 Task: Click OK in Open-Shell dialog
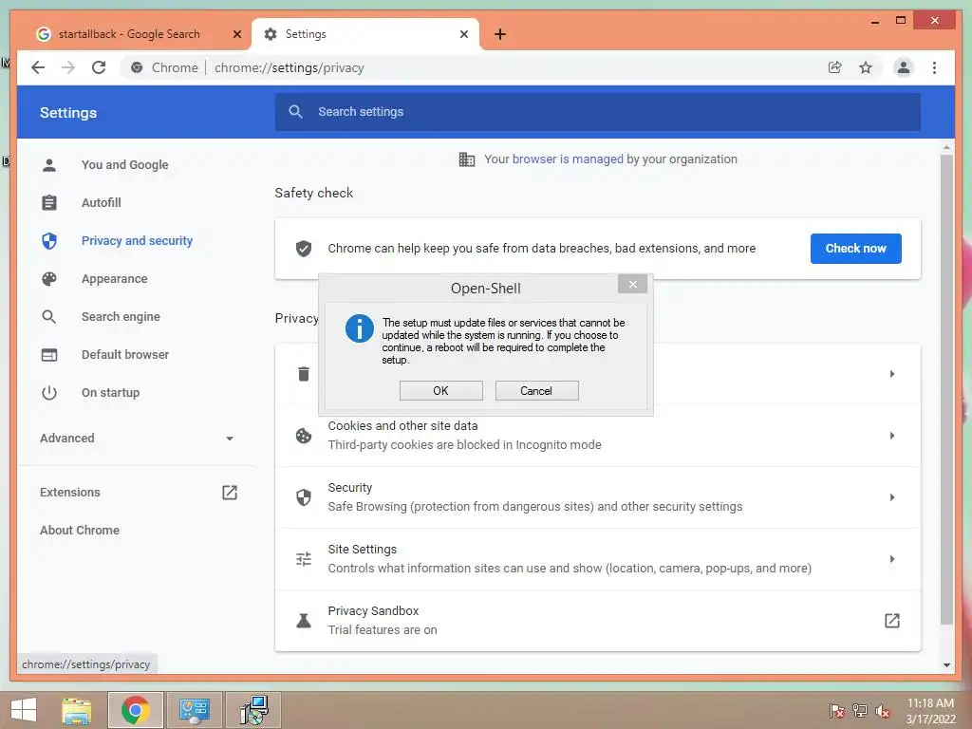440,390
